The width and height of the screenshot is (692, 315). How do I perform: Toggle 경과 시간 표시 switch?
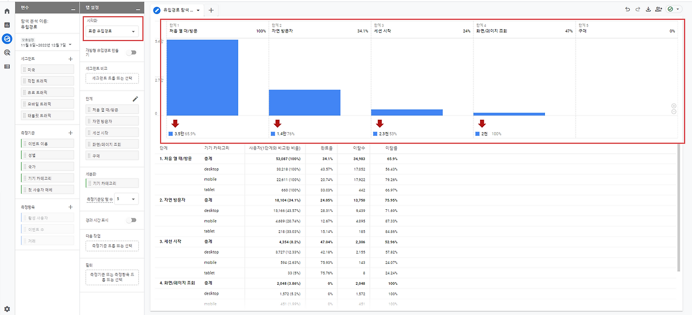[x=132, y=220]
